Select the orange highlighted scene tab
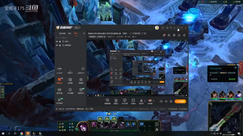 tap(76, 34)
